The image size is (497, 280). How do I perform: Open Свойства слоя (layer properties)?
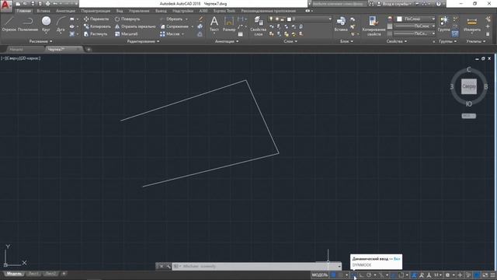[x=259, y=26]
